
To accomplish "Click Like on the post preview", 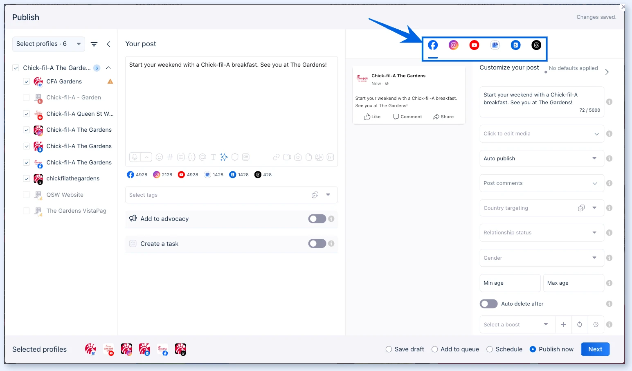I will [x=372, y=117].
